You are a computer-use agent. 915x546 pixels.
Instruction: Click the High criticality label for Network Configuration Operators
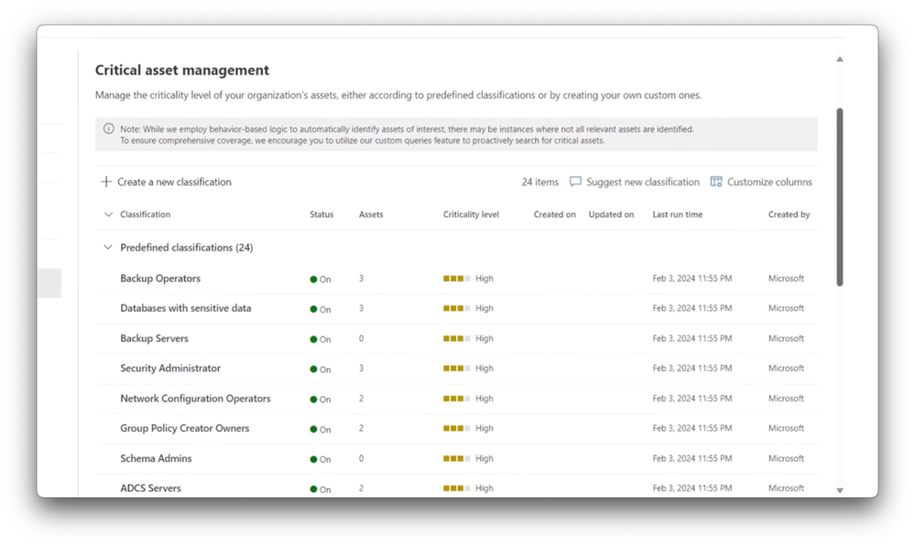(485, 399)
